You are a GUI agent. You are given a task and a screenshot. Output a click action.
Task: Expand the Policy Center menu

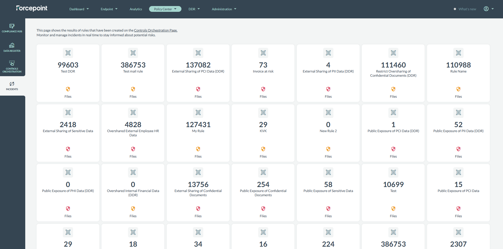(x=165, y=9)
